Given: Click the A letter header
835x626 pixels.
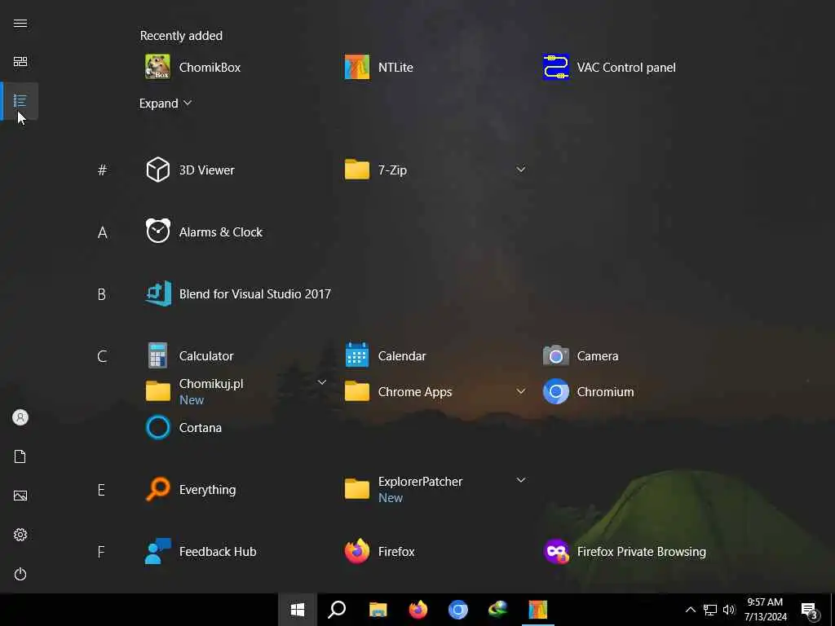Looking at the screenshot, I should click(102, 232).
